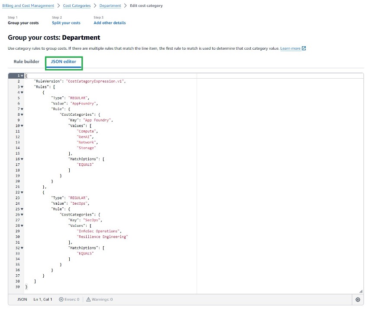Open Billing and Cost Management breadcrumb

(28, 6)
